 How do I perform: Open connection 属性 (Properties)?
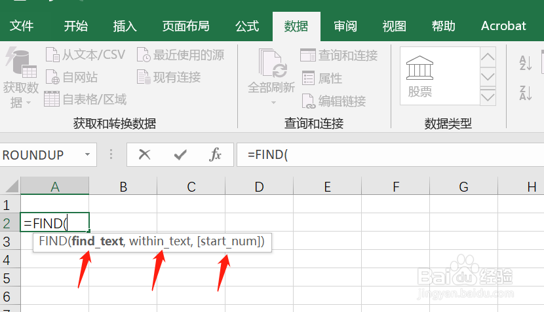tap(322, 78)
